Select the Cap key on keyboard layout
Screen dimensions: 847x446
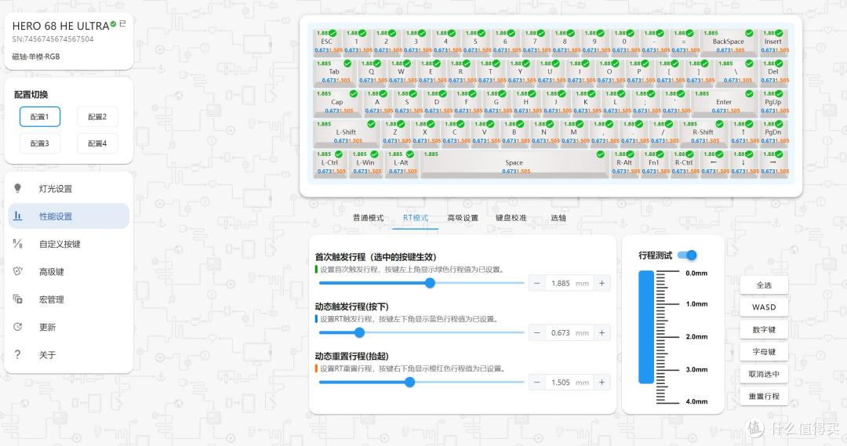pos(337,102)
